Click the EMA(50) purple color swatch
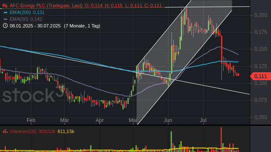The image size is (271, 152). click(6, 19)
